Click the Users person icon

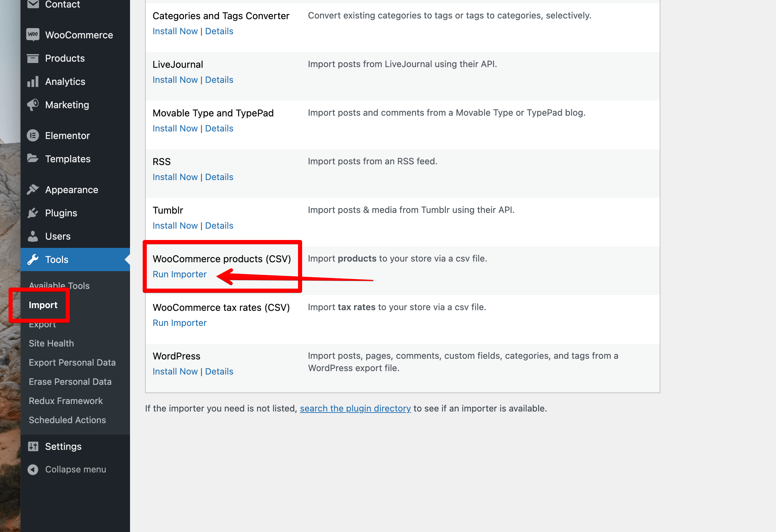tap(33, 236)
